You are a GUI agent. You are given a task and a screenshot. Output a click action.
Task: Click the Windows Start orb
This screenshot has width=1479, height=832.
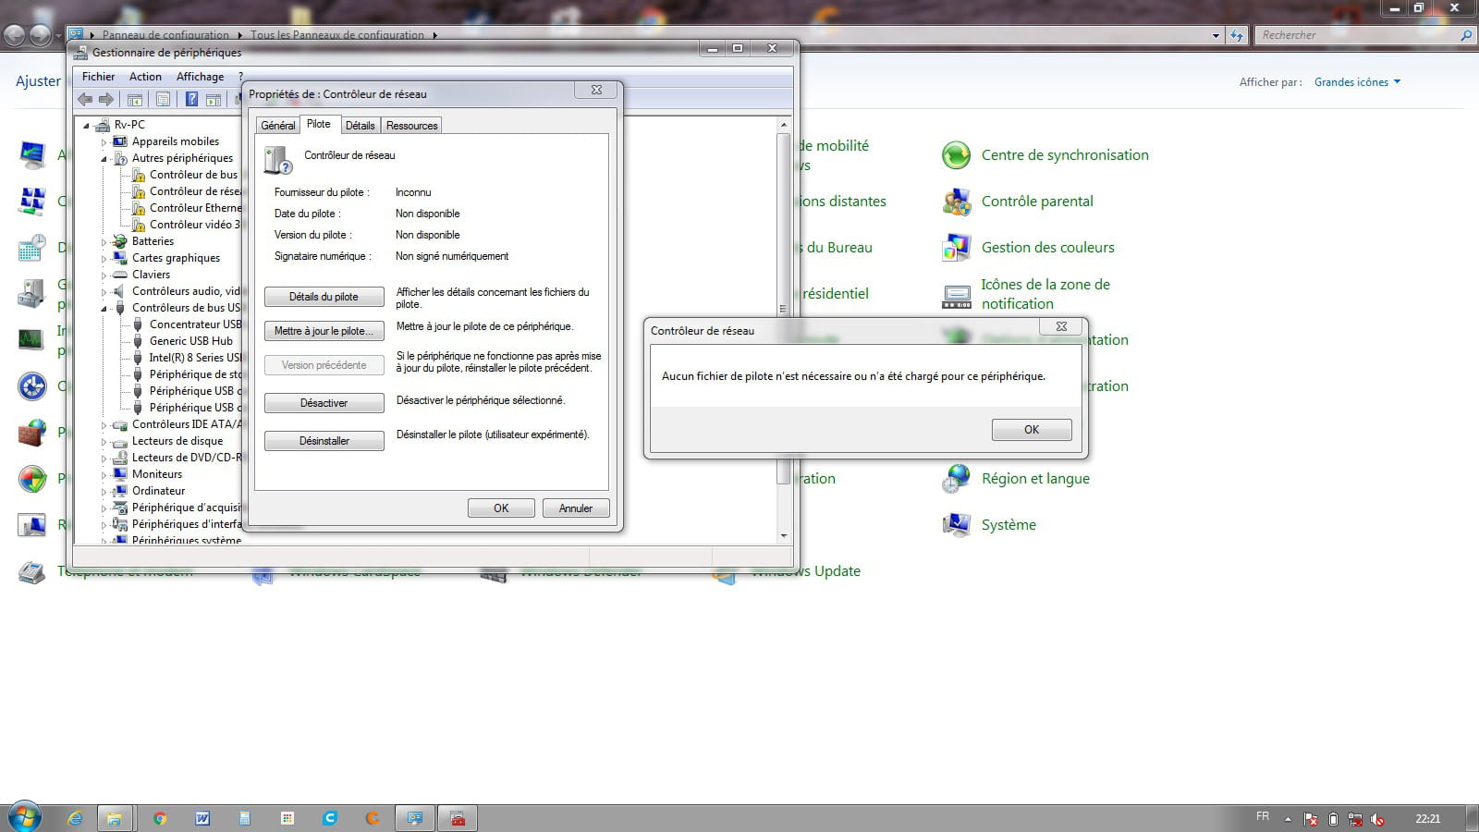tap(24, 817)
